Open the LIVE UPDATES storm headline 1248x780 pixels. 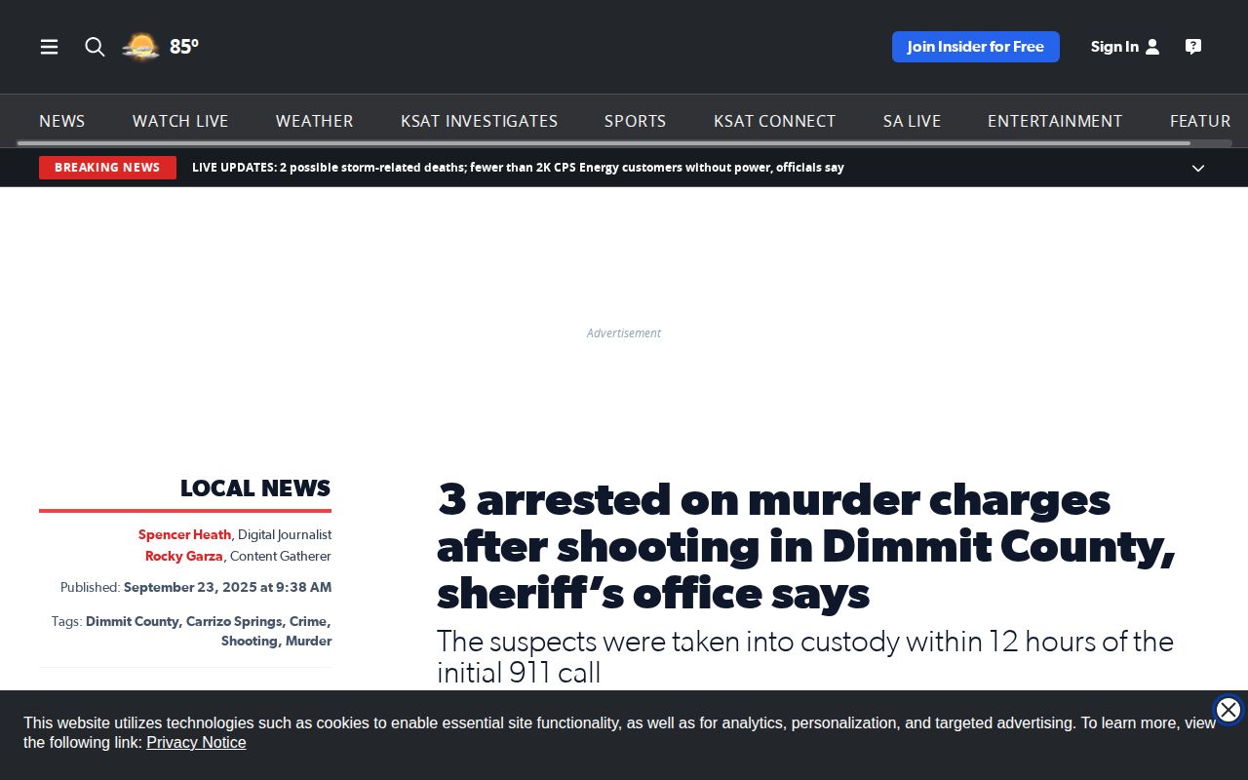pos(518,168)
